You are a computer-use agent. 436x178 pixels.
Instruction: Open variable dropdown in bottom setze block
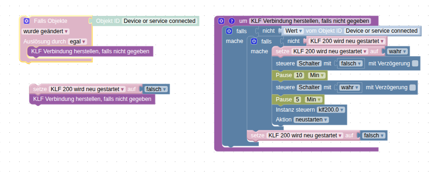305,135
